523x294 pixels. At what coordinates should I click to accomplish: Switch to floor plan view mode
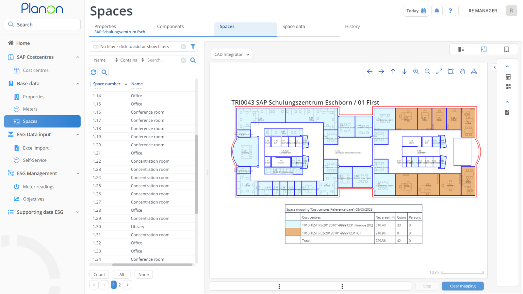(x=484, y=49)
